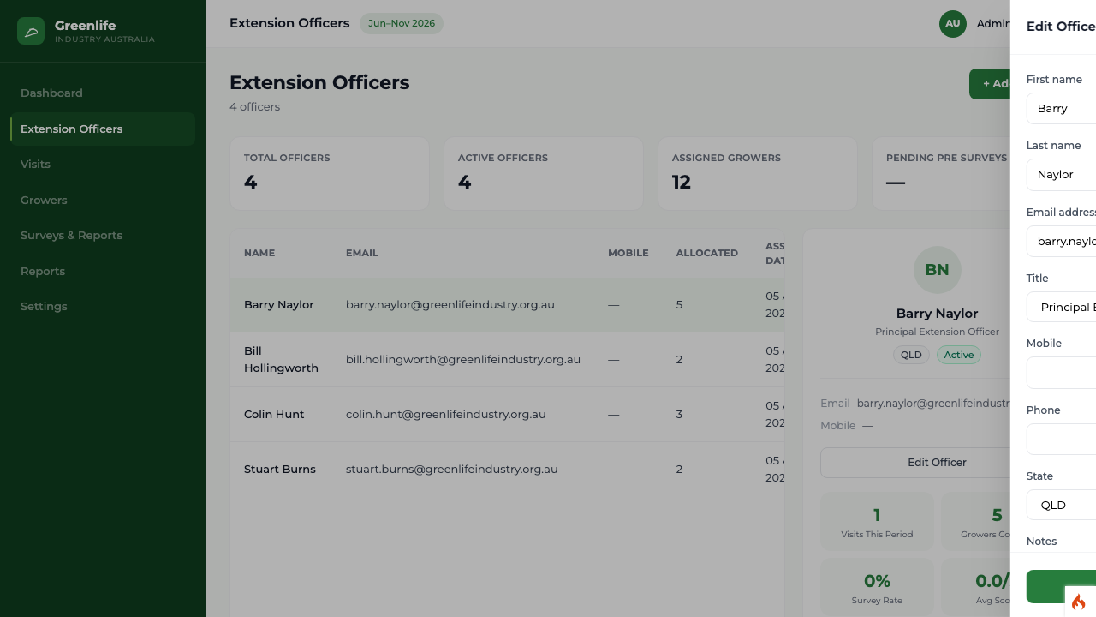
Task: Open Settings in the sidebar
Action: coord(103,306)
